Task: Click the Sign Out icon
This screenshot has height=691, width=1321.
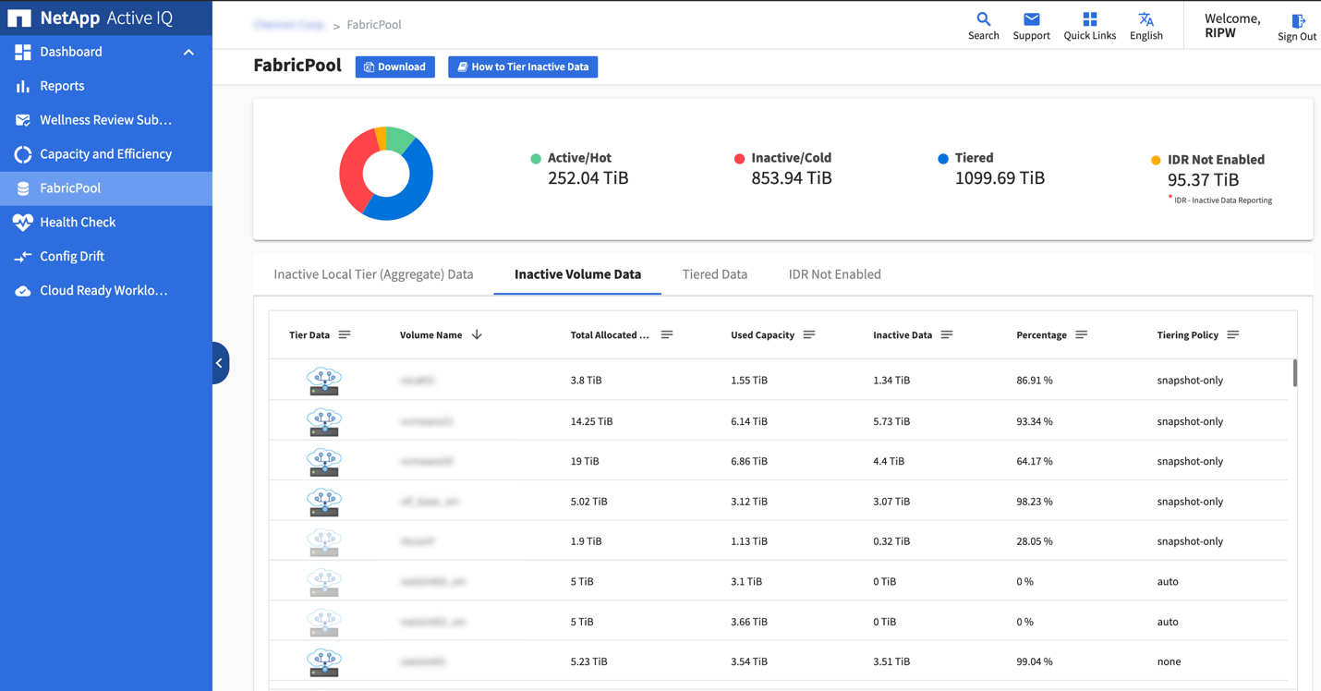Action: point(1297,21)
